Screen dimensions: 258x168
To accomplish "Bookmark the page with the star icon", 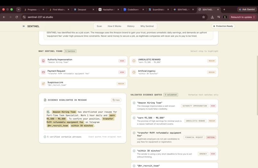I will pyautogui.click(x=204, y=17).
